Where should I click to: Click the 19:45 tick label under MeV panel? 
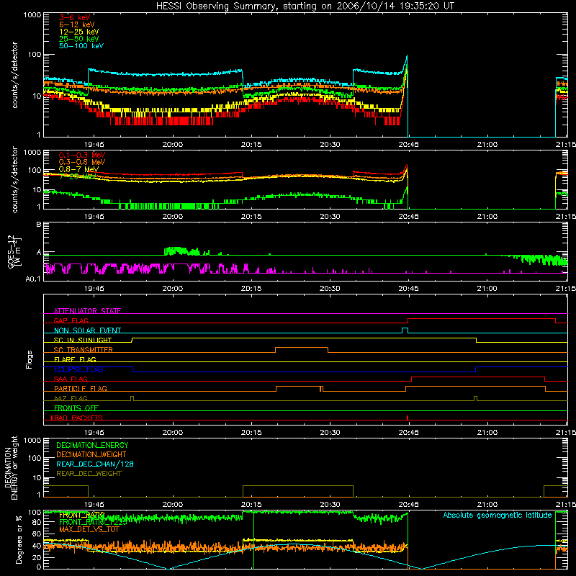pos(94,217)
